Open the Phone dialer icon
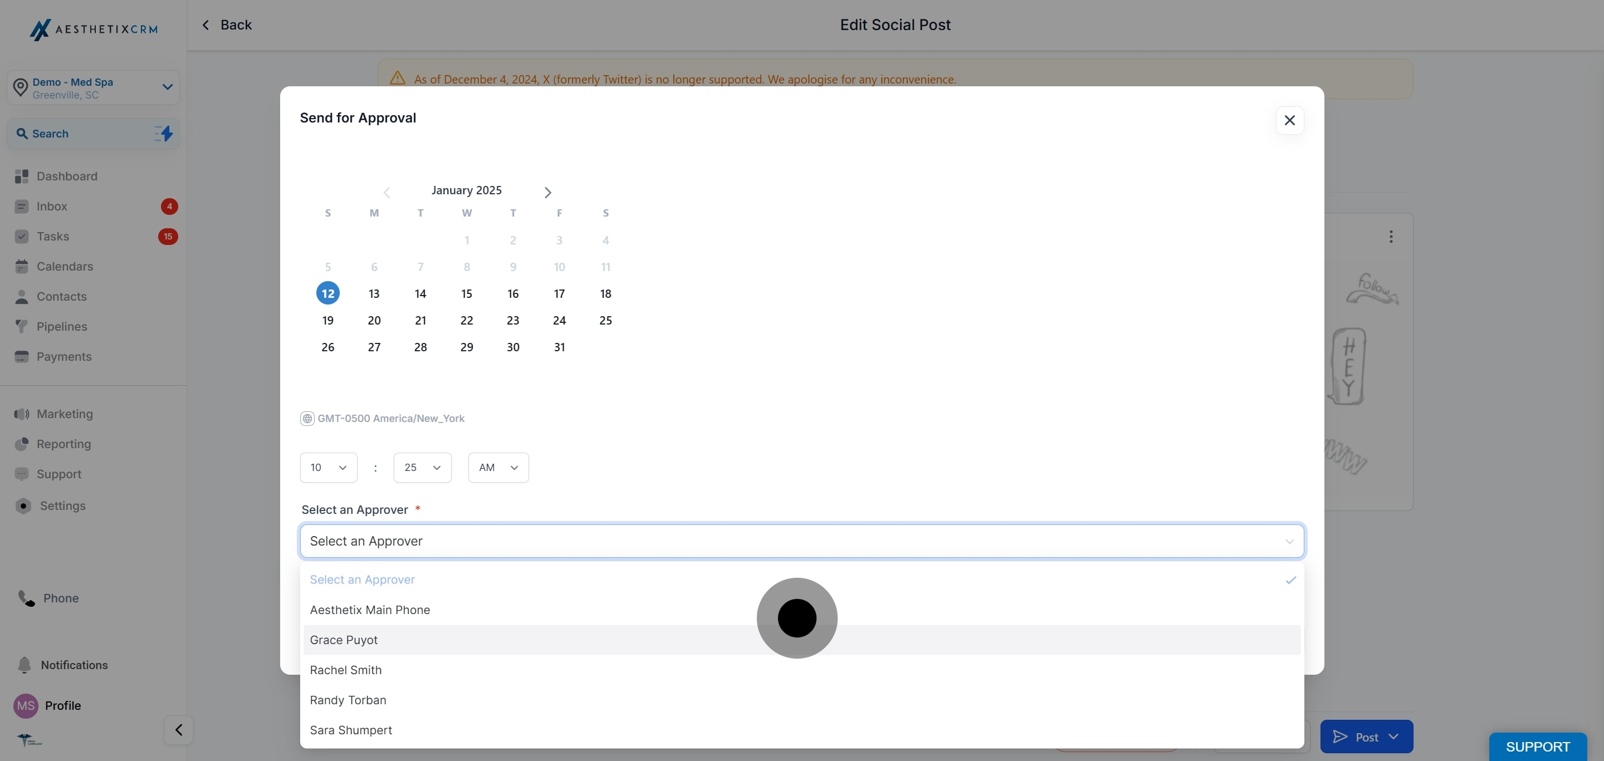The height and width of the screenshot is (761, 1604). coord(26,598)
